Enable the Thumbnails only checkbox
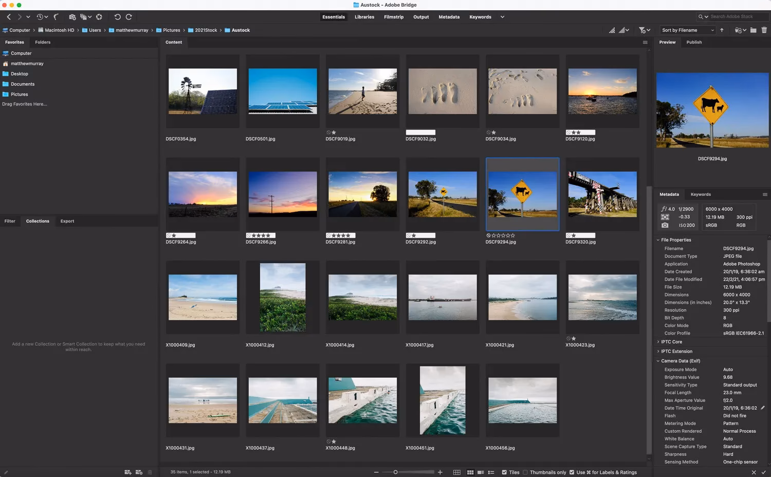 point(525,472)
